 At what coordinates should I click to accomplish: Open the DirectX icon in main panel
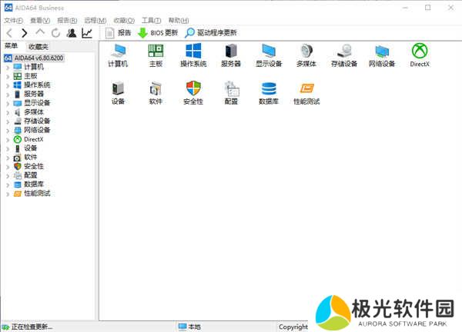420,52
